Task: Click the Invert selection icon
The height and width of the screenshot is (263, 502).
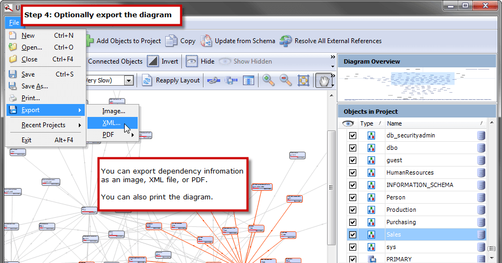Action: click(x=153, y=61)
